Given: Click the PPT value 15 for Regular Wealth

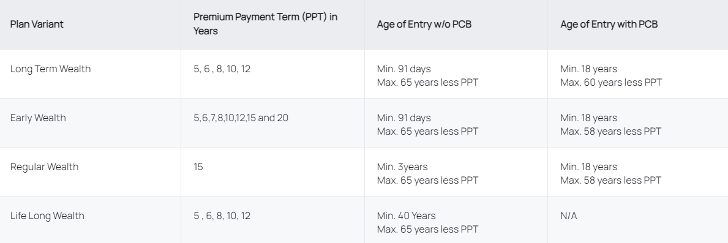Looking at the screenshot, I should pos(198,166).
